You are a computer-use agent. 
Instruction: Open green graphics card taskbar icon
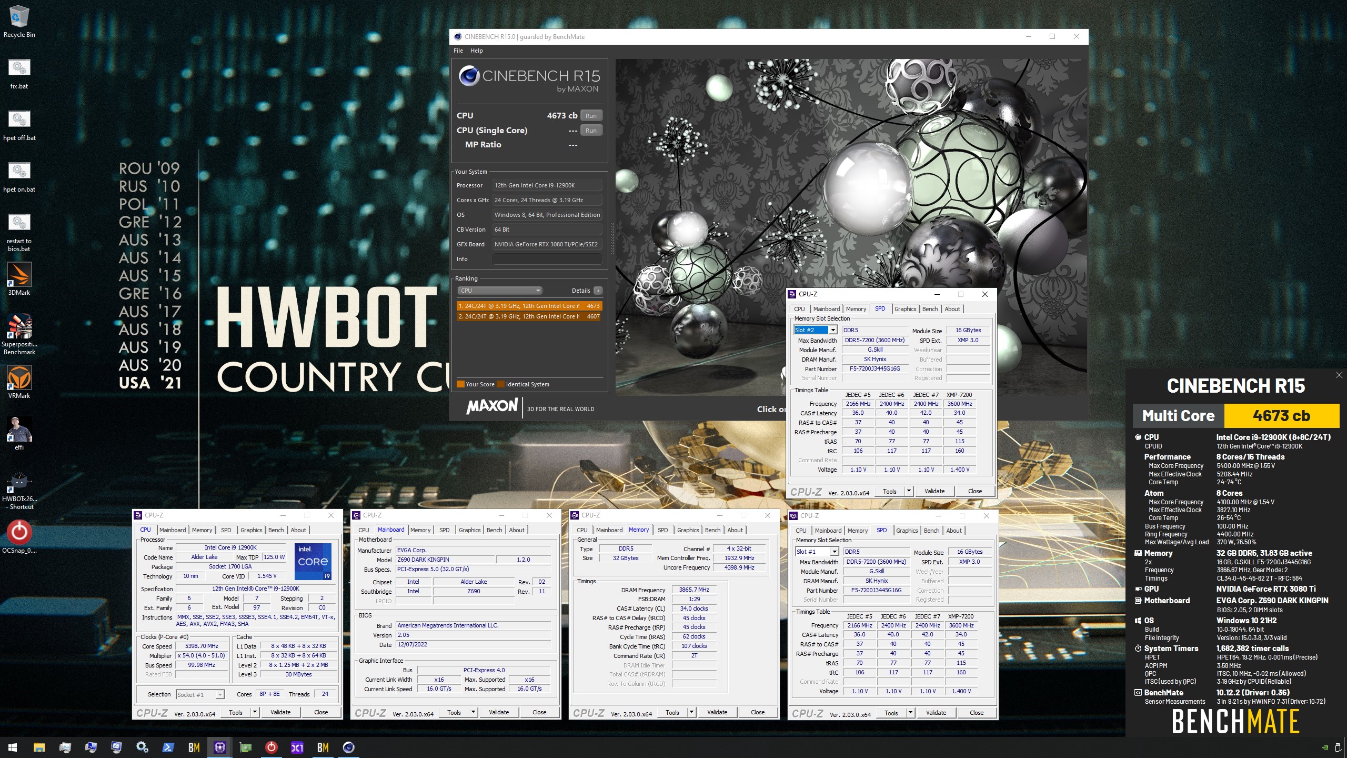[245, 747]
